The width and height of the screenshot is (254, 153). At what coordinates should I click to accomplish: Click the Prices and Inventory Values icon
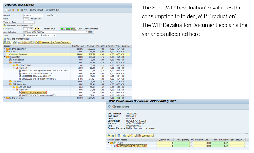[5, 39]
